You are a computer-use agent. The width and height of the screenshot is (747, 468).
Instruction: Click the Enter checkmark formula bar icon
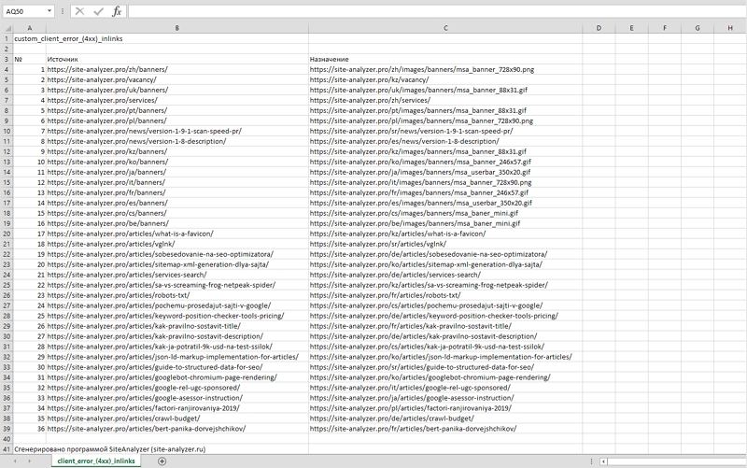click(98, 11)
